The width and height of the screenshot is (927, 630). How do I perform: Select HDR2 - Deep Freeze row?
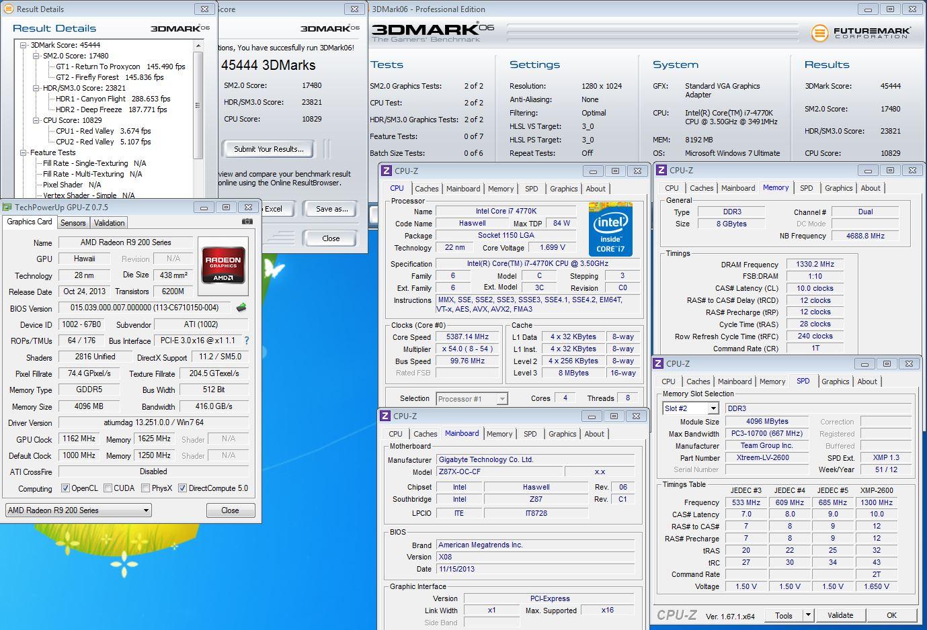(x=111, y=109)
